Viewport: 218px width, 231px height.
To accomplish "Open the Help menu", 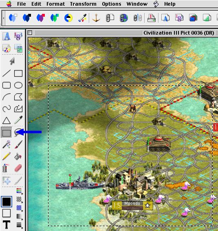I will (x=170, y=4).
